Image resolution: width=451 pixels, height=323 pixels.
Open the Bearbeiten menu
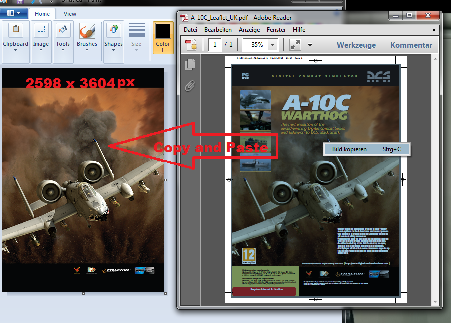tap(218, 30)
